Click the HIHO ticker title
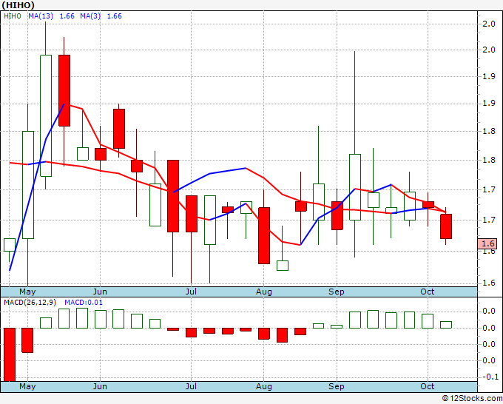Viewport: 503px width, 404px height. coord(18,5)
